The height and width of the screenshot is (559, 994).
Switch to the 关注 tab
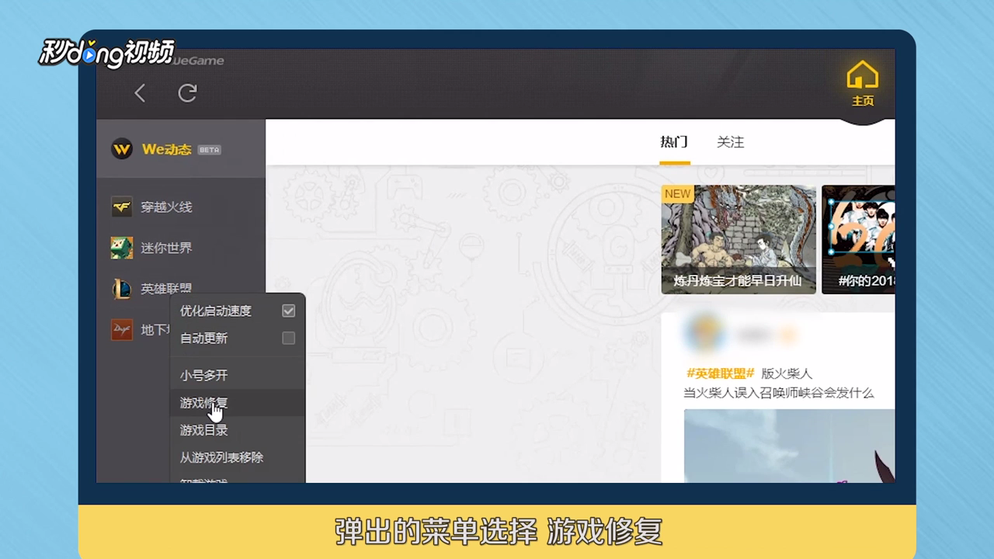tap(730, 142)
